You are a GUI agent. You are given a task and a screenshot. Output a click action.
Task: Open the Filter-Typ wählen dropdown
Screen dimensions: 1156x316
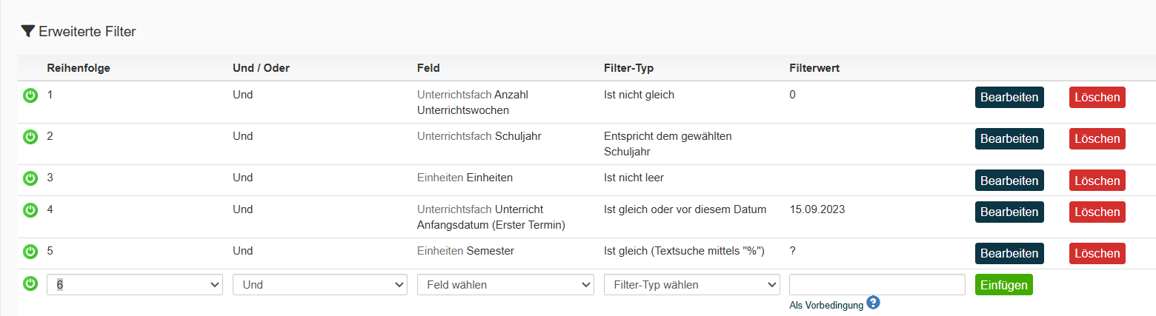click(x=692, y=285)
